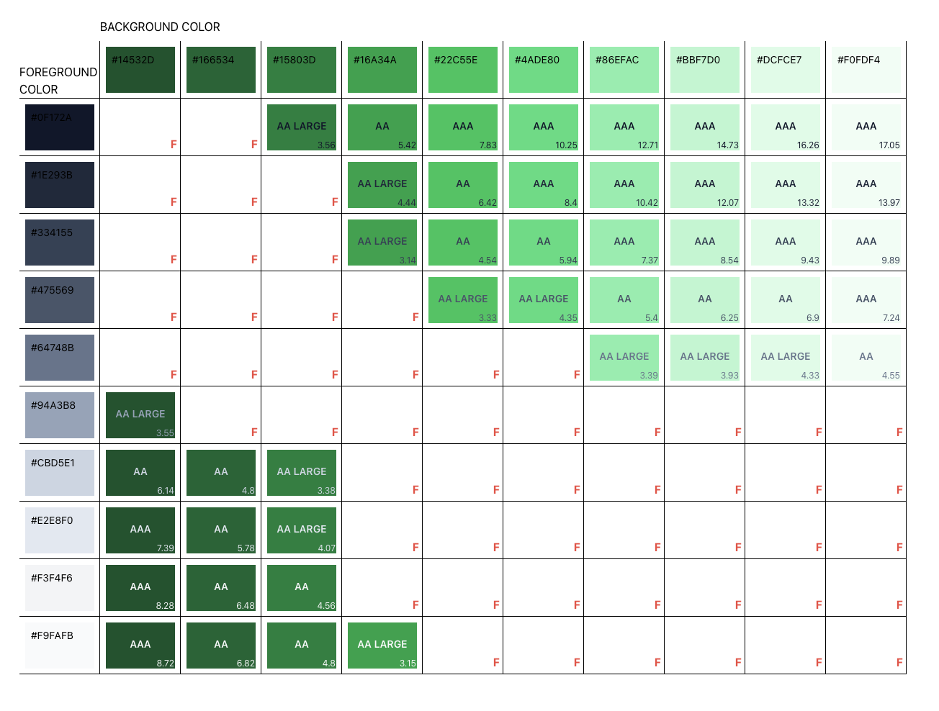Image resolution: width=939 pixels, height=711 pixels.
Task: Select the #94A3B8 foreground color swatch
Action: click(60, 415)
